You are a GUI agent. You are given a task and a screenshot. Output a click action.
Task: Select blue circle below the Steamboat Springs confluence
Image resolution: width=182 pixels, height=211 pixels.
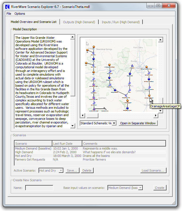(x=94, y=59)
